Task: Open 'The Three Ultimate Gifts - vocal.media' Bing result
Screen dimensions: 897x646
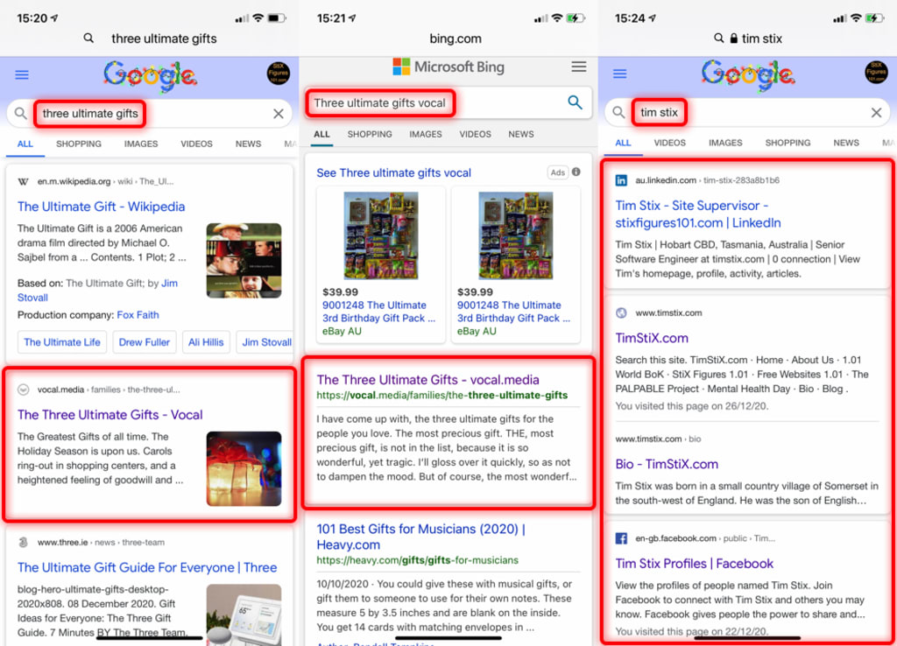Action: tap(427, 380)
